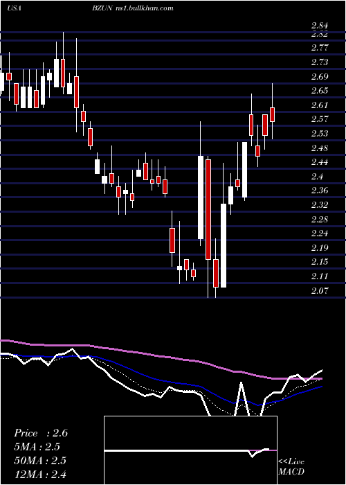
Task: Click the 2.24 price axis label
Action: coord(320,233)
